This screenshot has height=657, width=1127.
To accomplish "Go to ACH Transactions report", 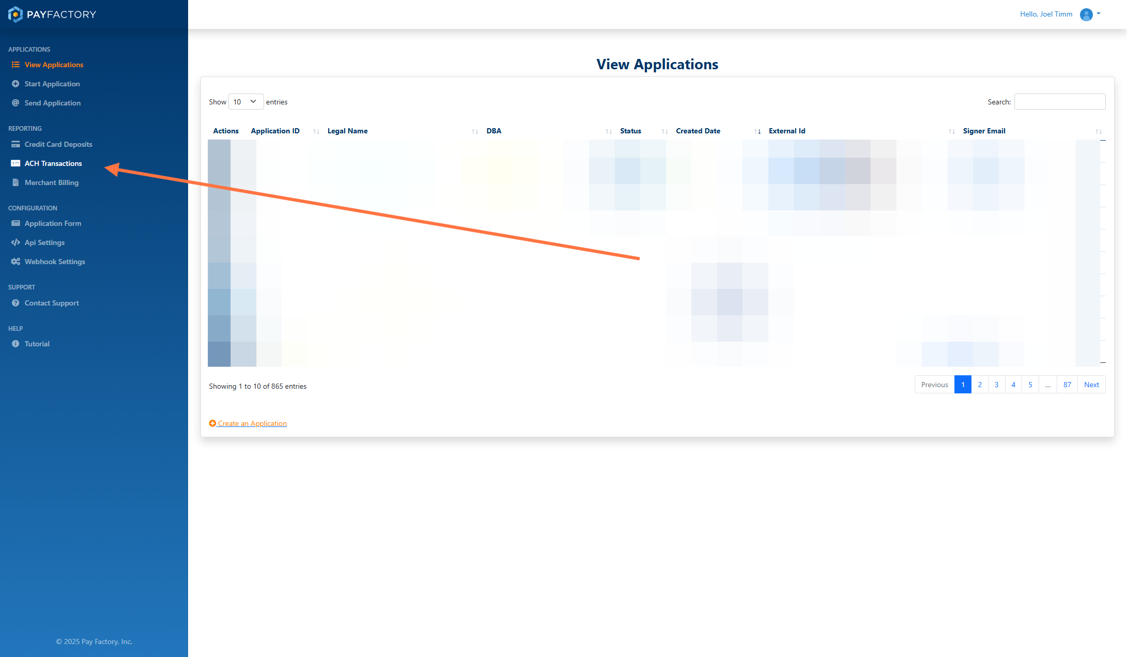I will point(53,163).
